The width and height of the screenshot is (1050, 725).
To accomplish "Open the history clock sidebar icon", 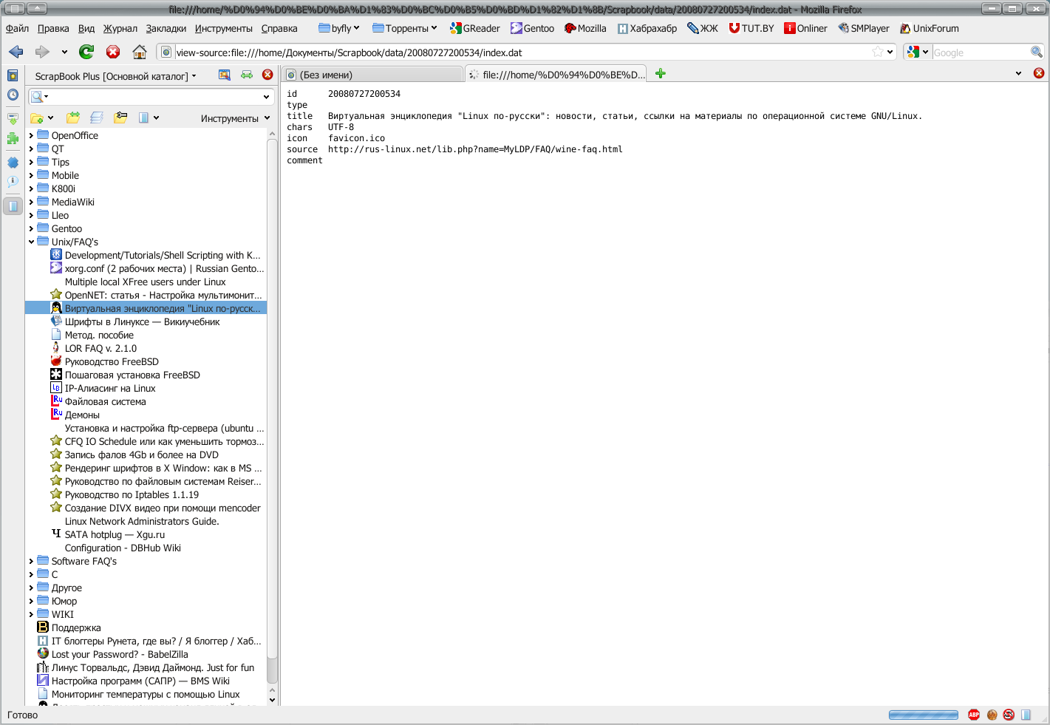I will (13, 95).
